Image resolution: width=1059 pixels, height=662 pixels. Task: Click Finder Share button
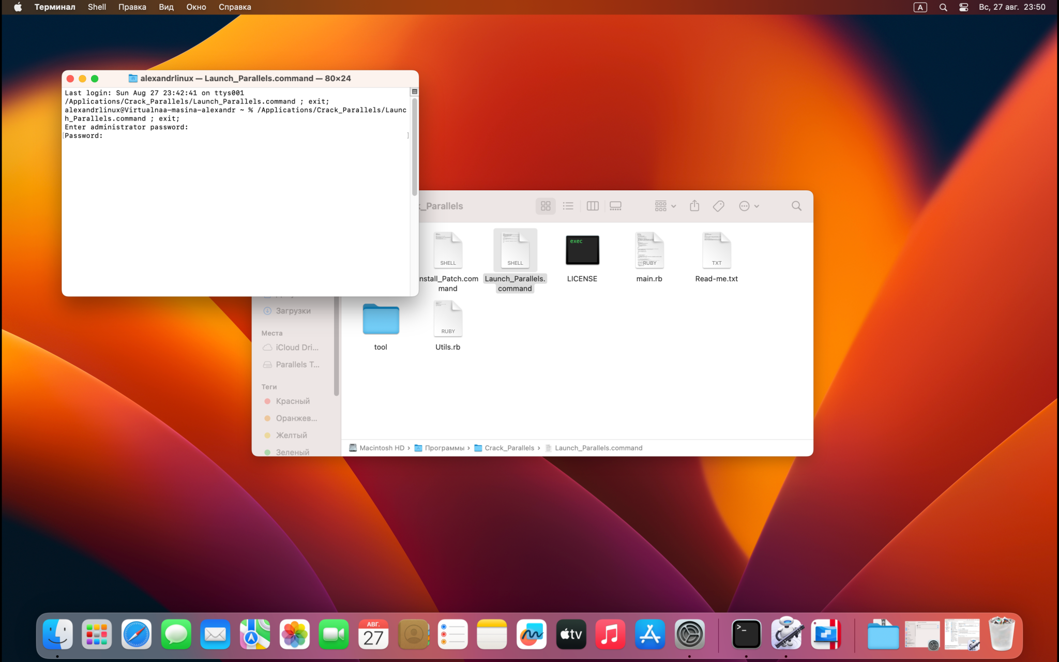pyautogui.click(x=694, y=206)
